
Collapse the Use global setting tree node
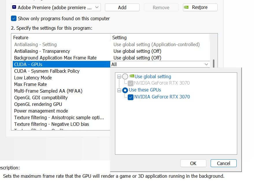pos(119,76)
